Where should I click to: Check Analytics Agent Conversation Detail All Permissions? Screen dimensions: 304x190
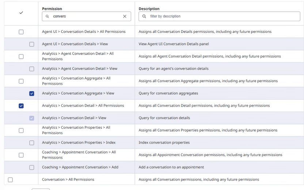[21, 57]
